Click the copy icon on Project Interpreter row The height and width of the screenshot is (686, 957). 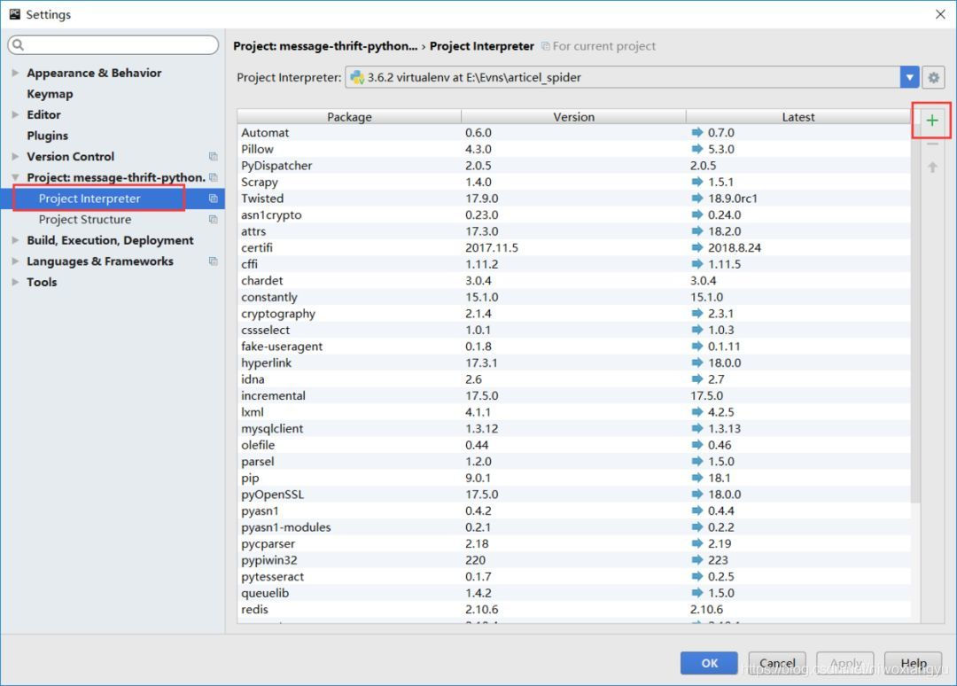(x=213, y=199)
